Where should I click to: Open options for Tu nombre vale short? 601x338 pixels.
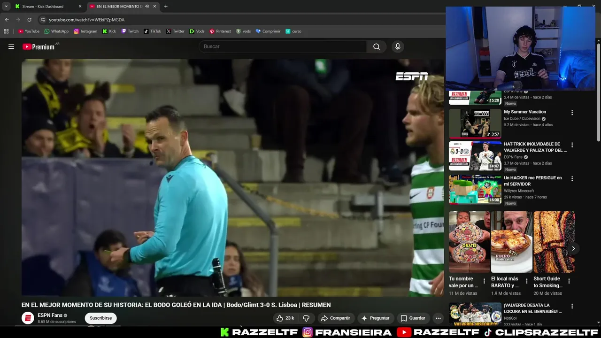coord(484,281)
